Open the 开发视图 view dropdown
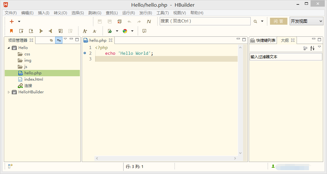Viewport: 327px width, 174px height. point(306,21)
